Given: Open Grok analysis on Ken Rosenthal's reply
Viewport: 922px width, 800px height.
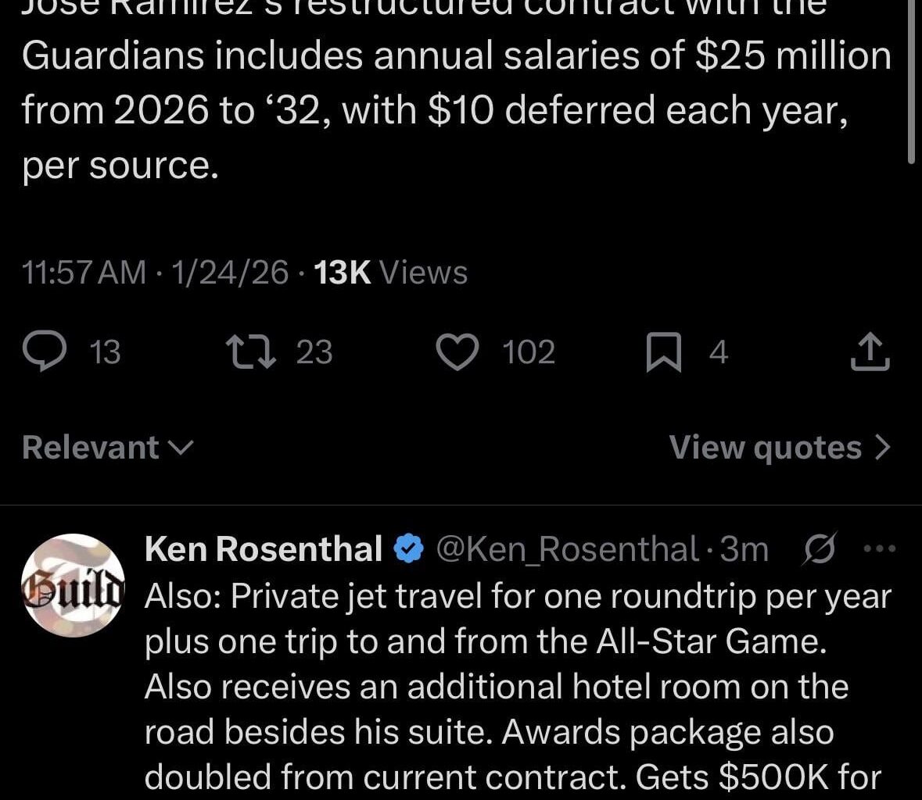Looking at the screenshot, I should (x=818, y=548).
